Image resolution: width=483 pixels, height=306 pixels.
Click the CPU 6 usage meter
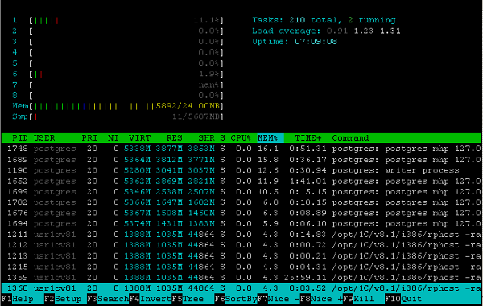(118, 74)
